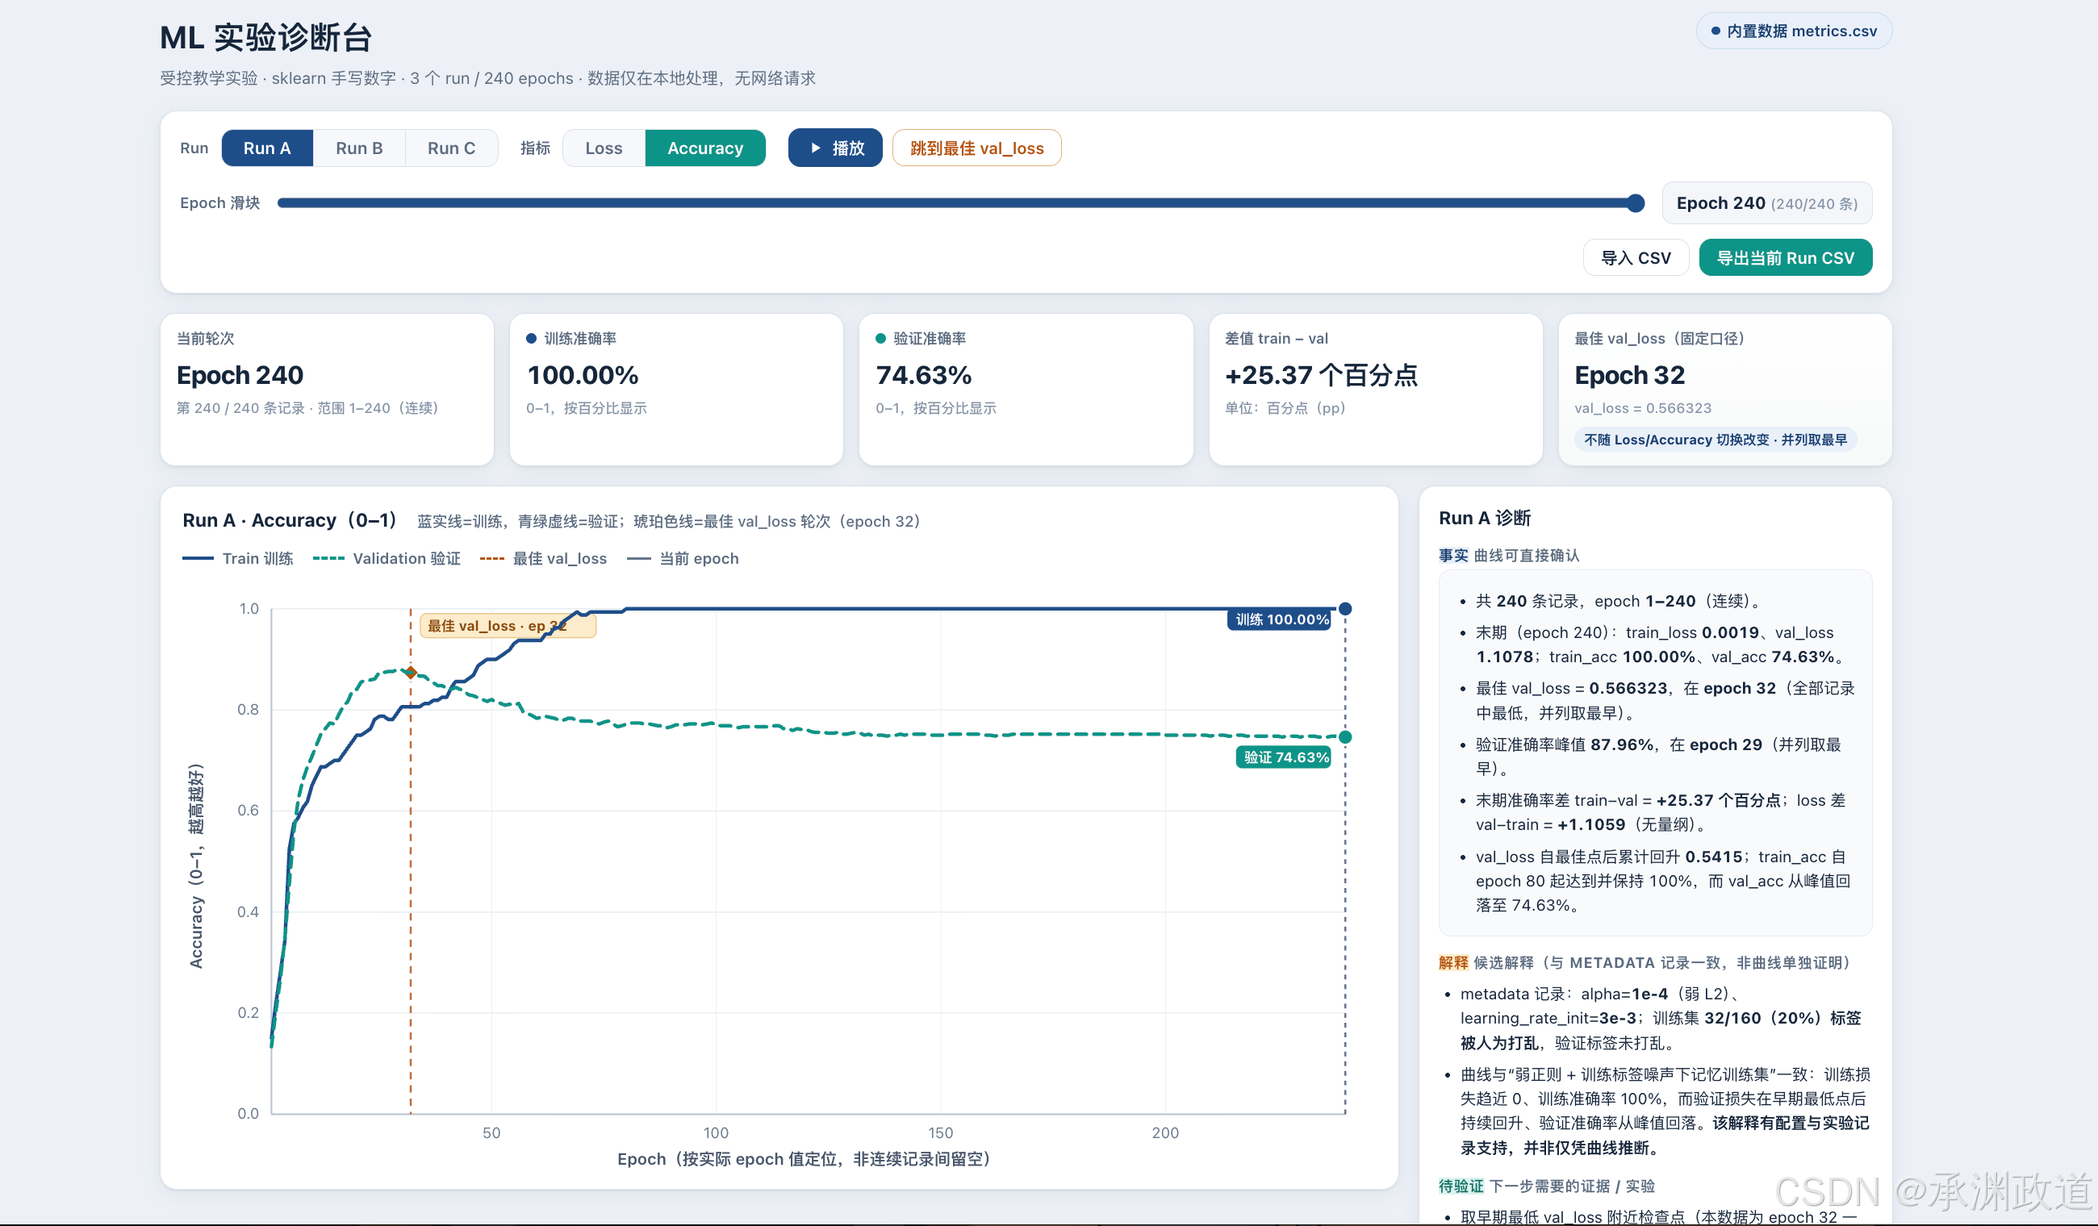The height and width of the screenshot is (1226, 2098).
Task: Open 导入 CSV import button
Action: pyautogui.click(x=1635, y=258)
